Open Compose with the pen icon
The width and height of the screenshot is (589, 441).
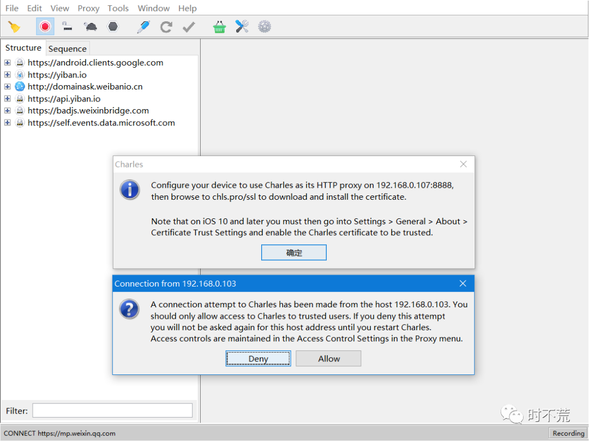[143, 27]
